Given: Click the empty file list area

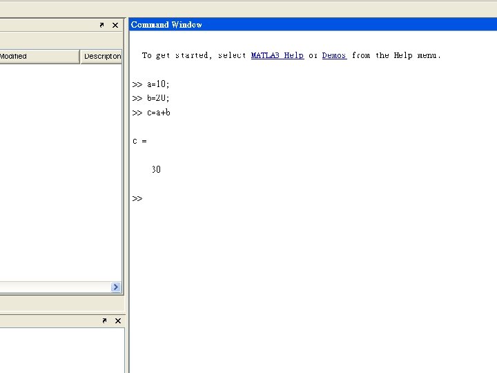Looking at the screenshot, I should (x=60, y=173).
